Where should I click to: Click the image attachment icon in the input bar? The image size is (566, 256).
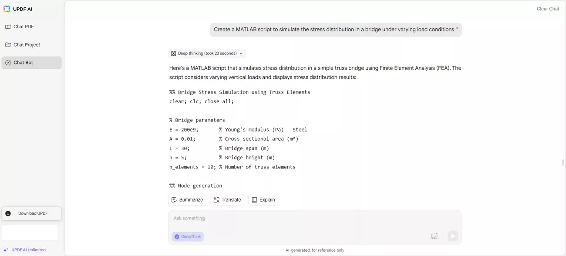(434, 236)
